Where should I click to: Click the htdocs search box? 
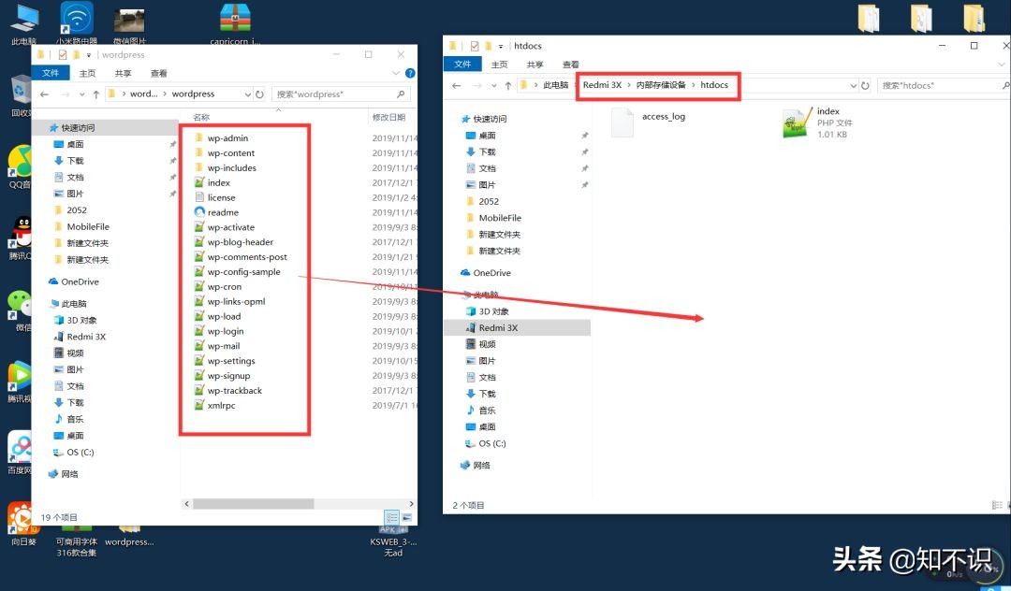coord(944,85)
